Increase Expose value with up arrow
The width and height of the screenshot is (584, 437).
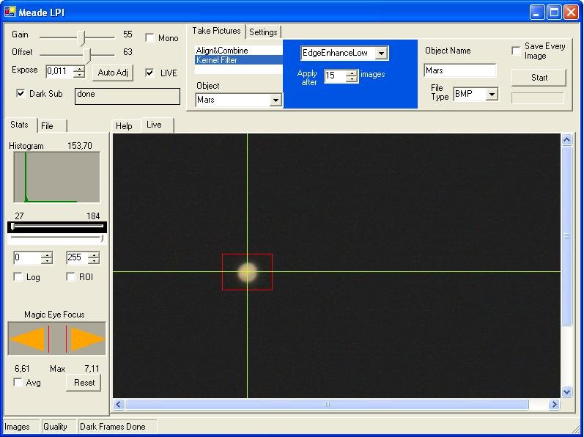(x=79, y=68)
